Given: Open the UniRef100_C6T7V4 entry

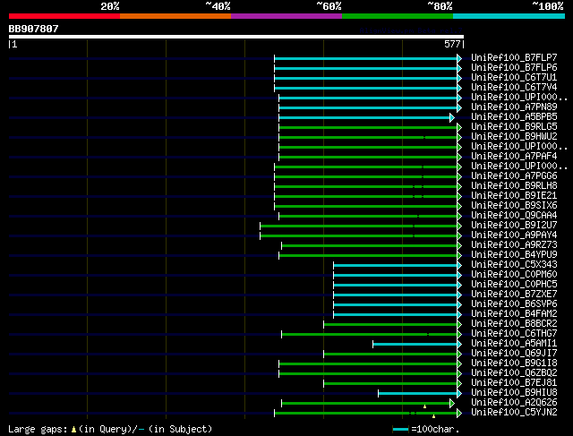Looking at the screenshot, I should (x=514, y=88).
